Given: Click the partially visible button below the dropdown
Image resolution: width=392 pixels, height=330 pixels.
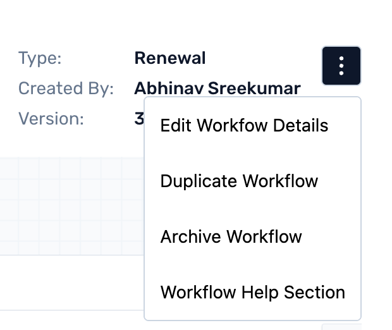Looking at the screenshot, I should pyautogui.click(x=341, y=326).
